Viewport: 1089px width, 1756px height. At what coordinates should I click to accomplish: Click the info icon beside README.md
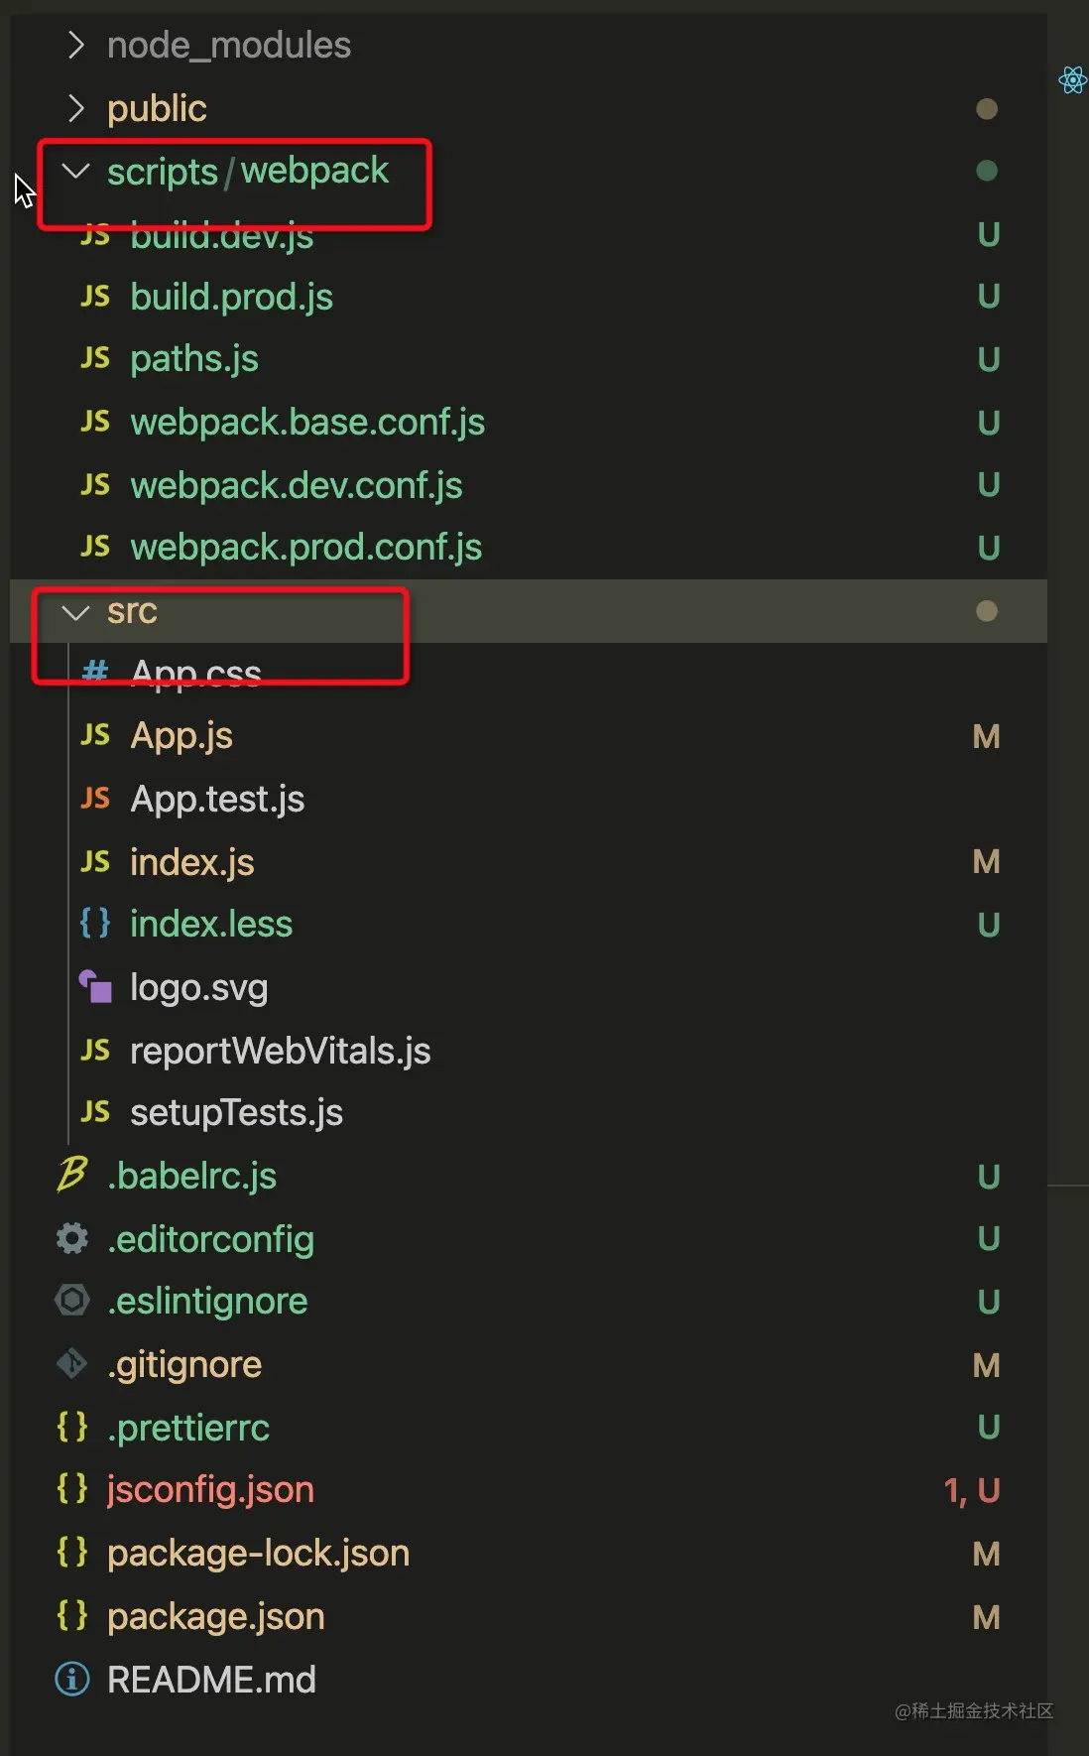coord(72,1680)
